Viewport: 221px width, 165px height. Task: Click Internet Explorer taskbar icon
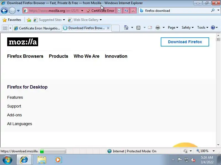[x=24, y=160]
